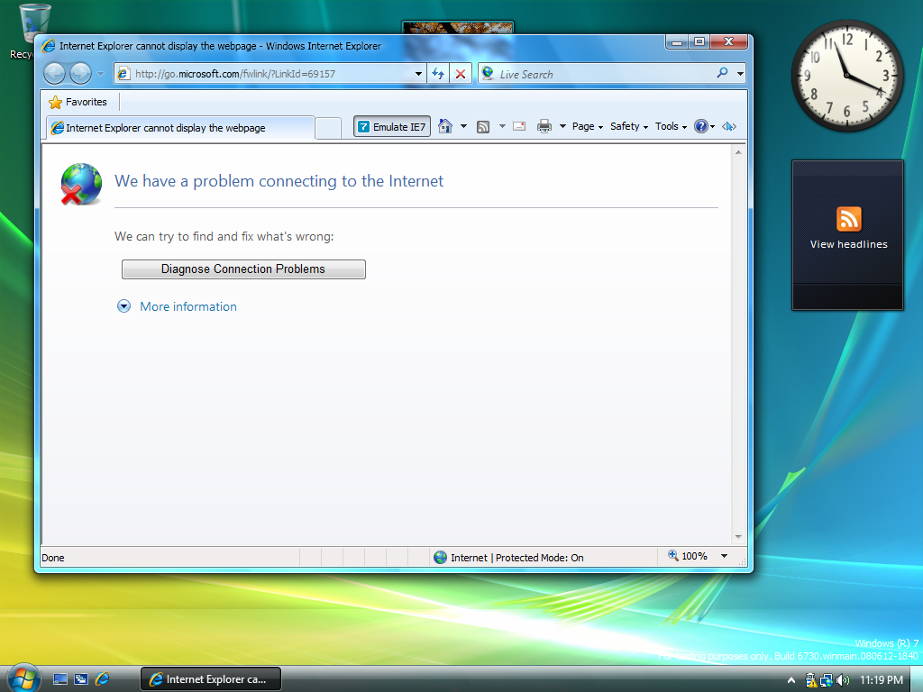Maximize the Internet Explorer window
The image size is (923, 692).
699,41
